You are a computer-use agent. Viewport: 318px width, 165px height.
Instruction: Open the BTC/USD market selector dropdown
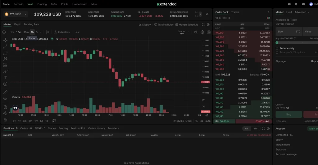pyautogui.click(x=16, y=14)
